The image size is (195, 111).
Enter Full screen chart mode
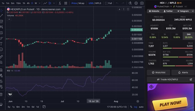click(x=108, y=3)
